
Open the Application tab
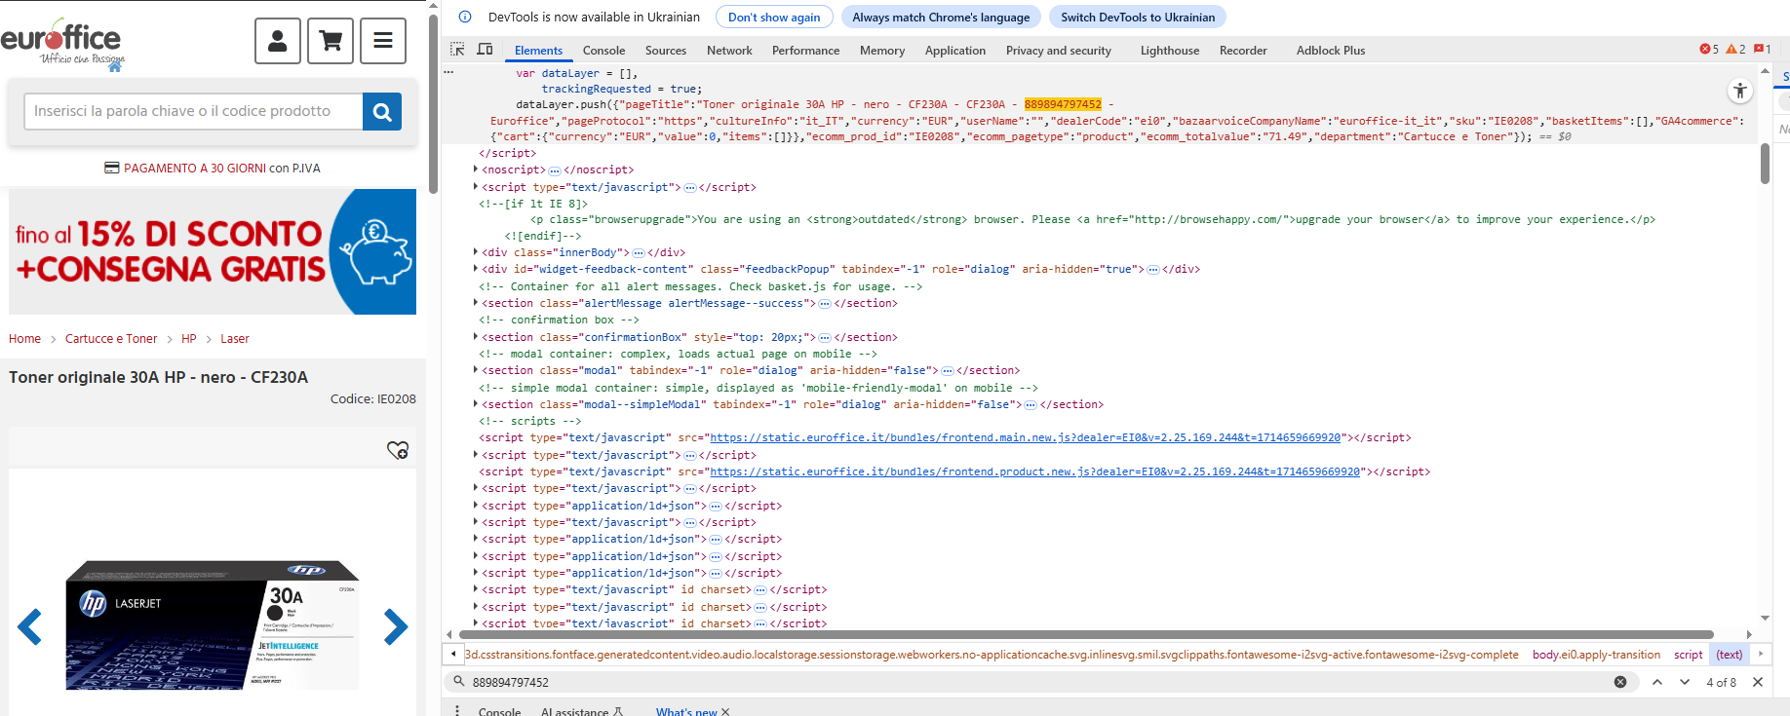click(955, 51)
